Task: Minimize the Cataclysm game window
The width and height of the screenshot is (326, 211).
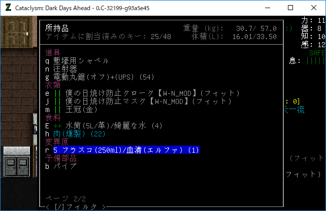Action: tap(267, 8)
